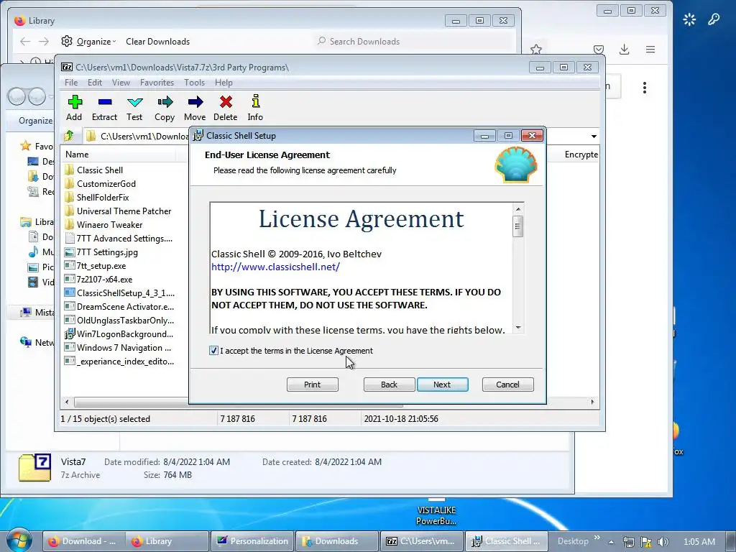Select OldUnglassTaskbarOnly file
This screenshot has height=552, width=736.
click(x=125, y=320)
